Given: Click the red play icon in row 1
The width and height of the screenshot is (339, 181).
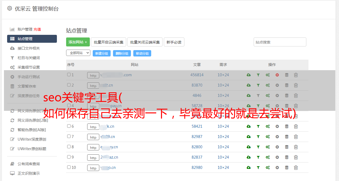Looking at the screenshot, I should pos(277,75).
